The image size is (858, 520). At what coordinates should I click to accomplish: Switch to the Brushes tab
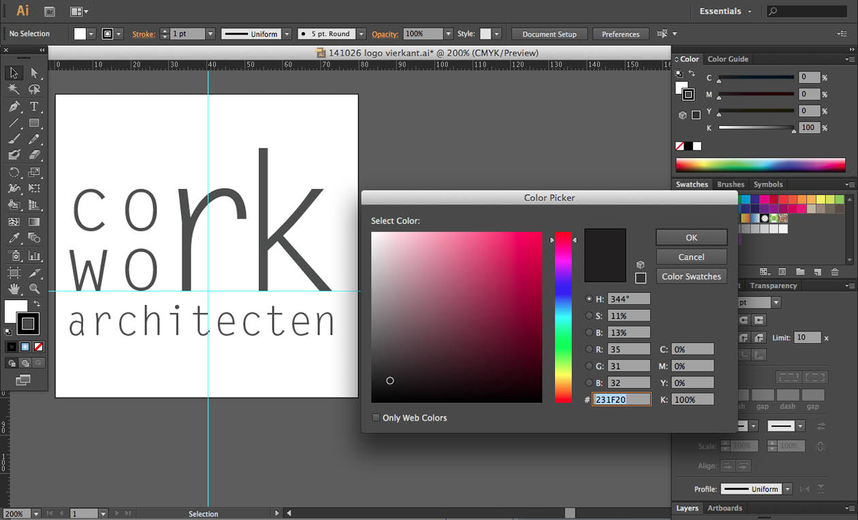coord(731,184)
